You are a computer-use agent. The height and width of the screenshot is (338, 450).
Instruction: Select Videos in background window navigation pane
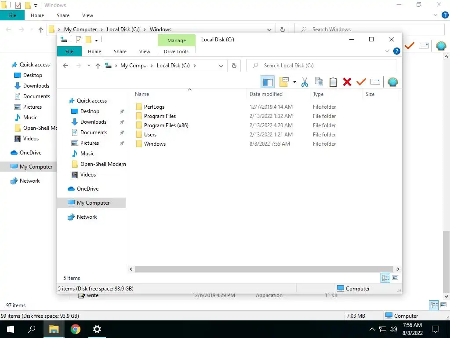31,139
